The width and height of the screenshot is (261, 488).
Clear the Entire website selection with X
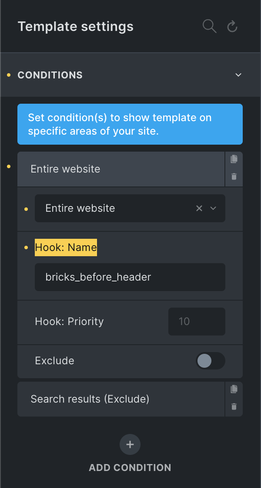[x=199, y=208]
